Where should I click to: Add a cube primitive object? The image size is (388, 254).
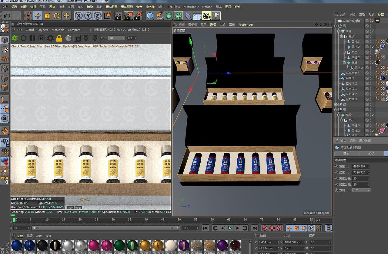click(x=150, y=16)
